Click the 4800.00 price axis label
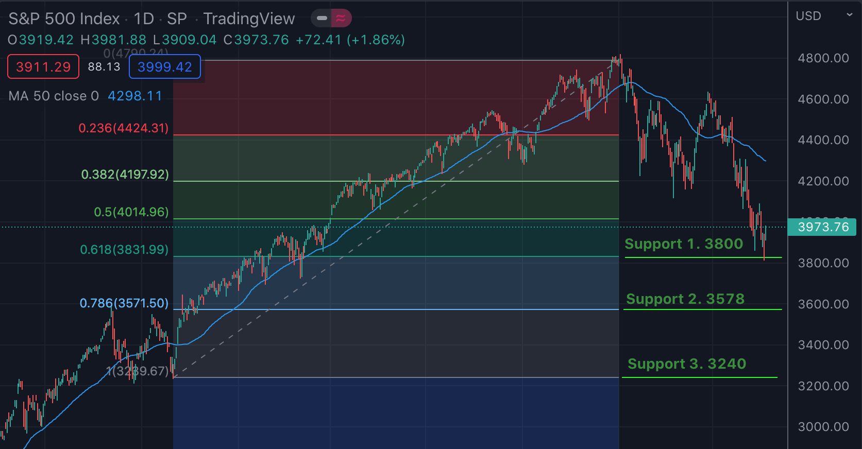This screenshot has height=449, width=862. click(823, 58)
